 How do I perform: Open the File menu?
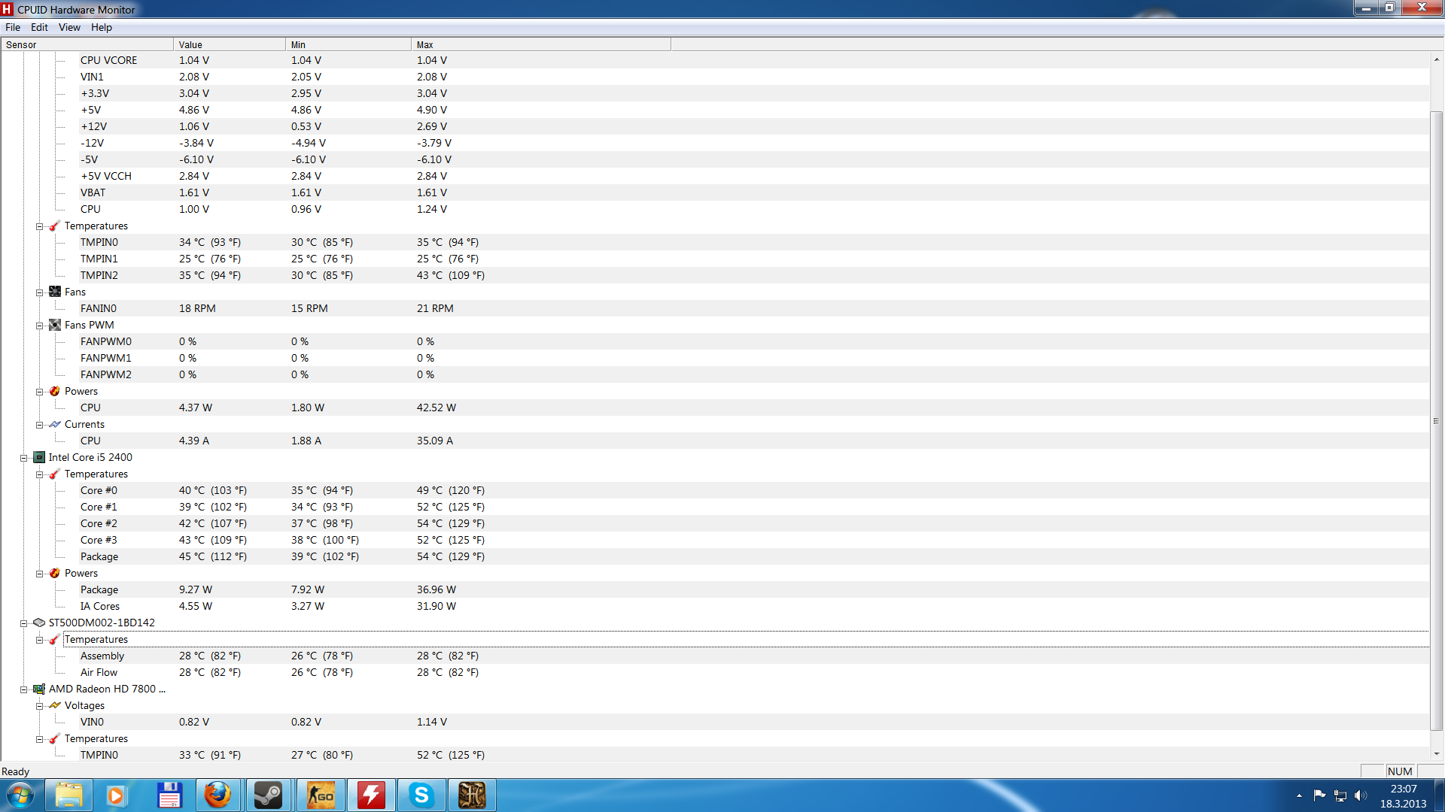click(x=13, y=27)
